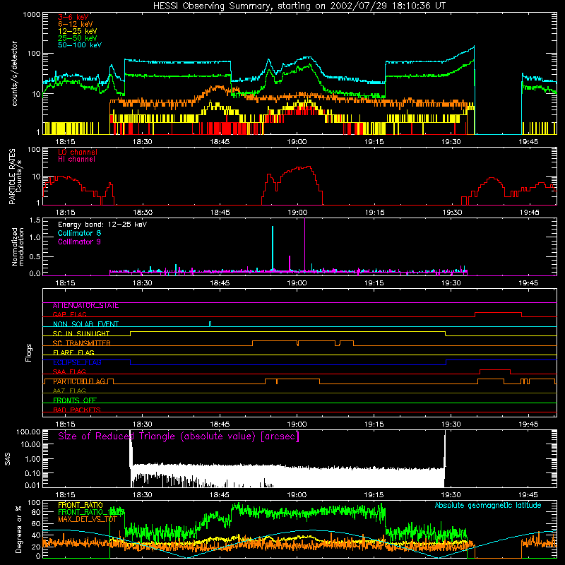Screen dimensions: 565x565
Task: Click 19:15 under the Flags panel
Action: coord(374,424)
